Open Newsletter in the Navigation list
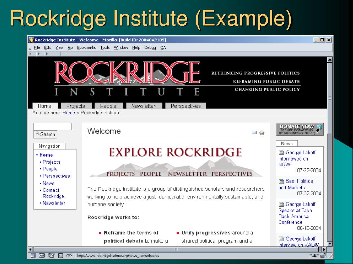This screenshot has width=353, height=264. pos(54,203)
